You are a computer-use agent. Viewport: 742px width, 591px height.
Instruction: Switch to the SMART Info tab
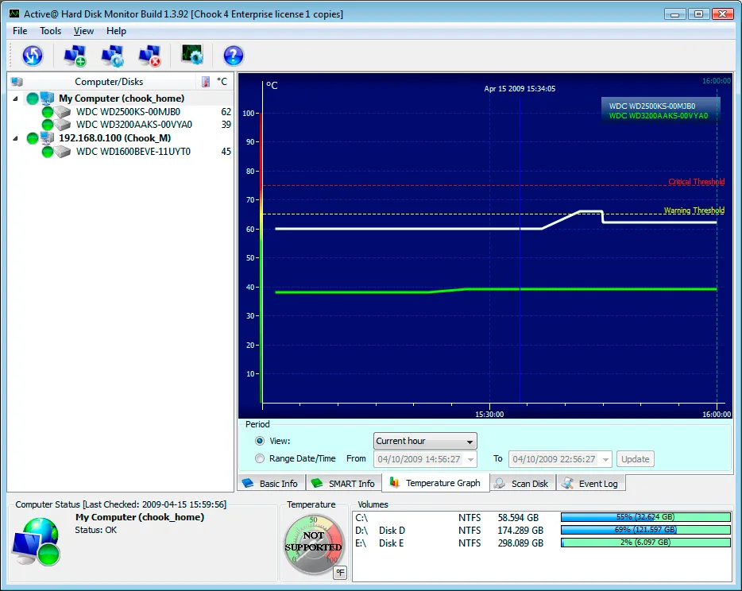point(342,483)
